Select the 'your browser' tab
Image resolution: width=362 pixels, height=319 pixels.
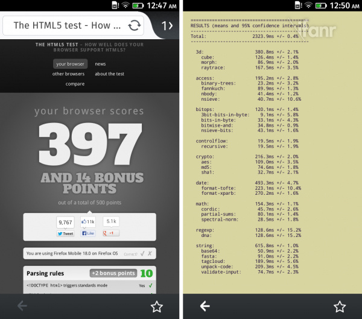coord(70,64)
